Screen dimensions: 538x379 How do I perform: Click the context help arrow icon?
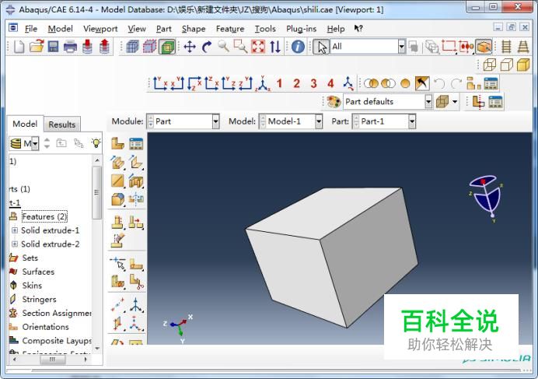pyautogui.click(x=358, y=29)
